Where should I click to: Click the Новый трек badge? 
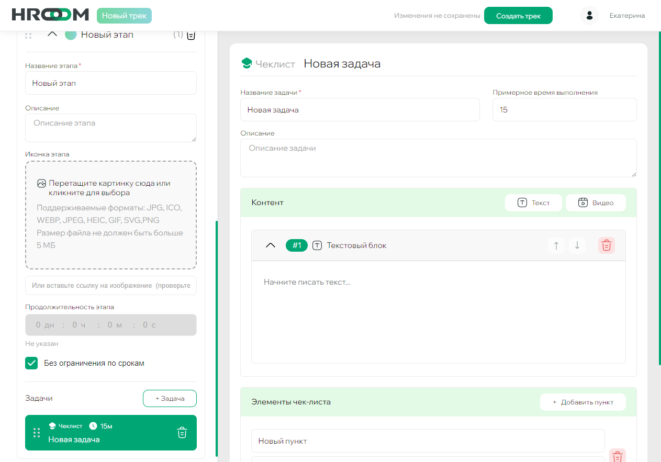point(124,16)
